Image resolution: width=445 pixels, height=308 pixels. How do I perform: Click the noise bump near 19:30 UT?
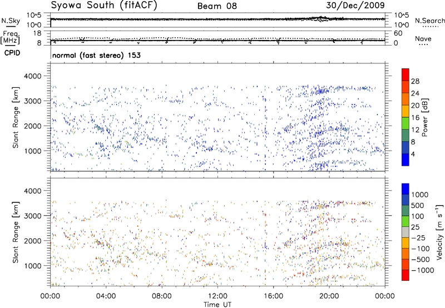pyautogui.click(x=320, y=19)
